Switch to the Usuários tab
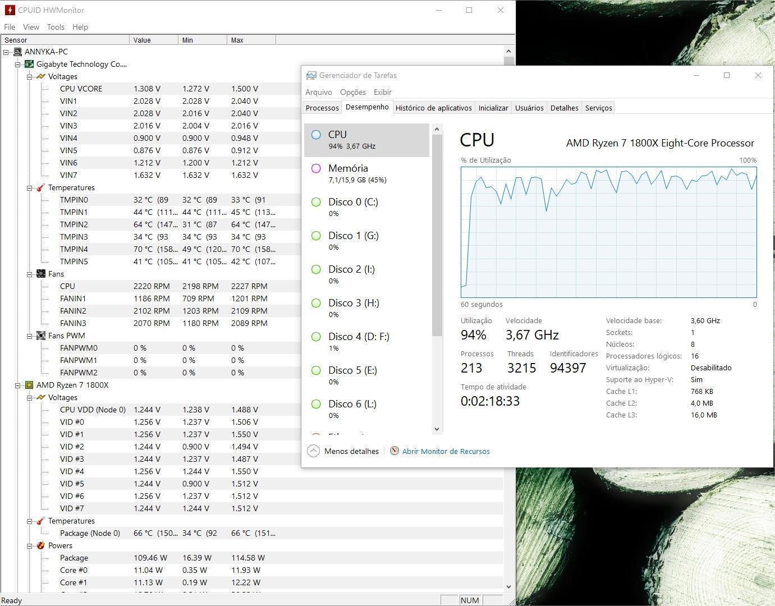 (529, 108)
